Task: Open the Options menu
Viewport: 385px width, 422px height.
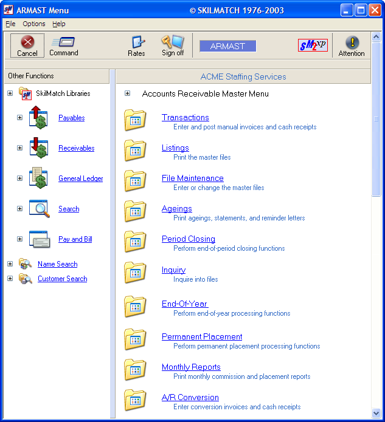Action: click(34, 24)
